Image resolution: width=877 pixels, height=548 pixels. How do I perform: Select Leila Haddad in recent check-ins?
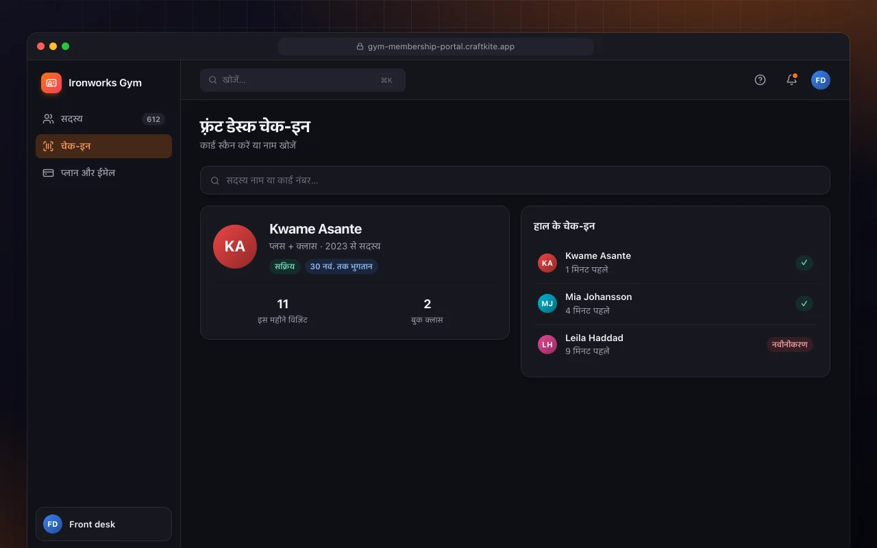click(x=676, y=345)
